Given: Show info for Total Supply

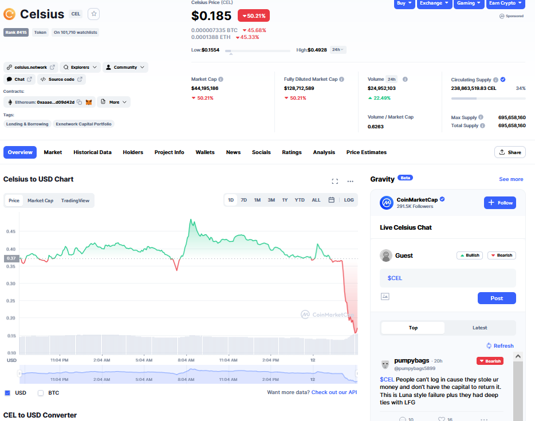Looking at the screenshot, I should point(482,125).
